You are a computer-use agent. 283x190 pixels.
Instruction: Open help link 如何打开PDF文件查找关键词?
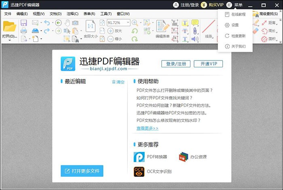click(165, 98)
